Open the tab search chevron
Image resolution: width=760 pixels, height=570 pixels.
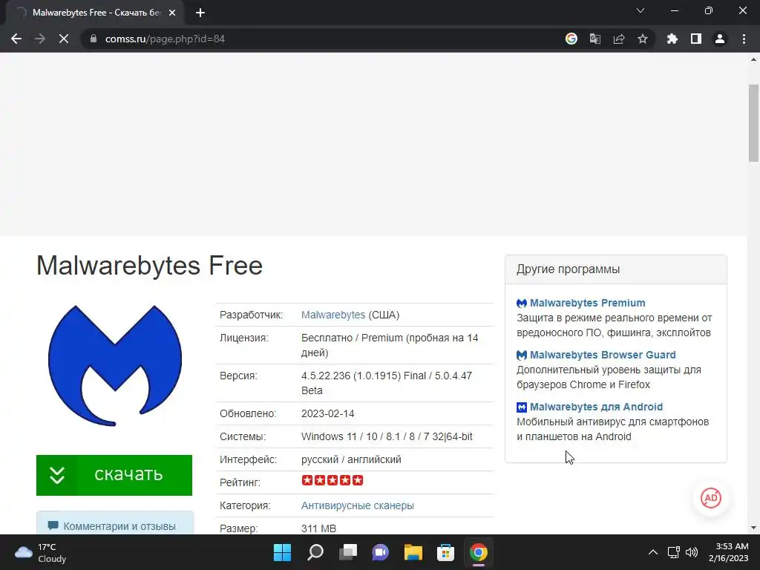(x=641, y=10)
